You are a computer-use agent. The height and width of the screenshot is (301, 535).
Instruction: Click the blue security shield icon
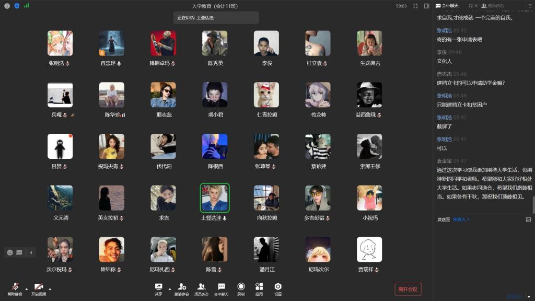point(17,6)
